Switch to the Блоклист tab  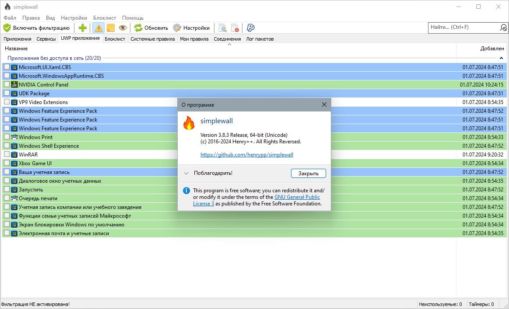tap(115, 39)
